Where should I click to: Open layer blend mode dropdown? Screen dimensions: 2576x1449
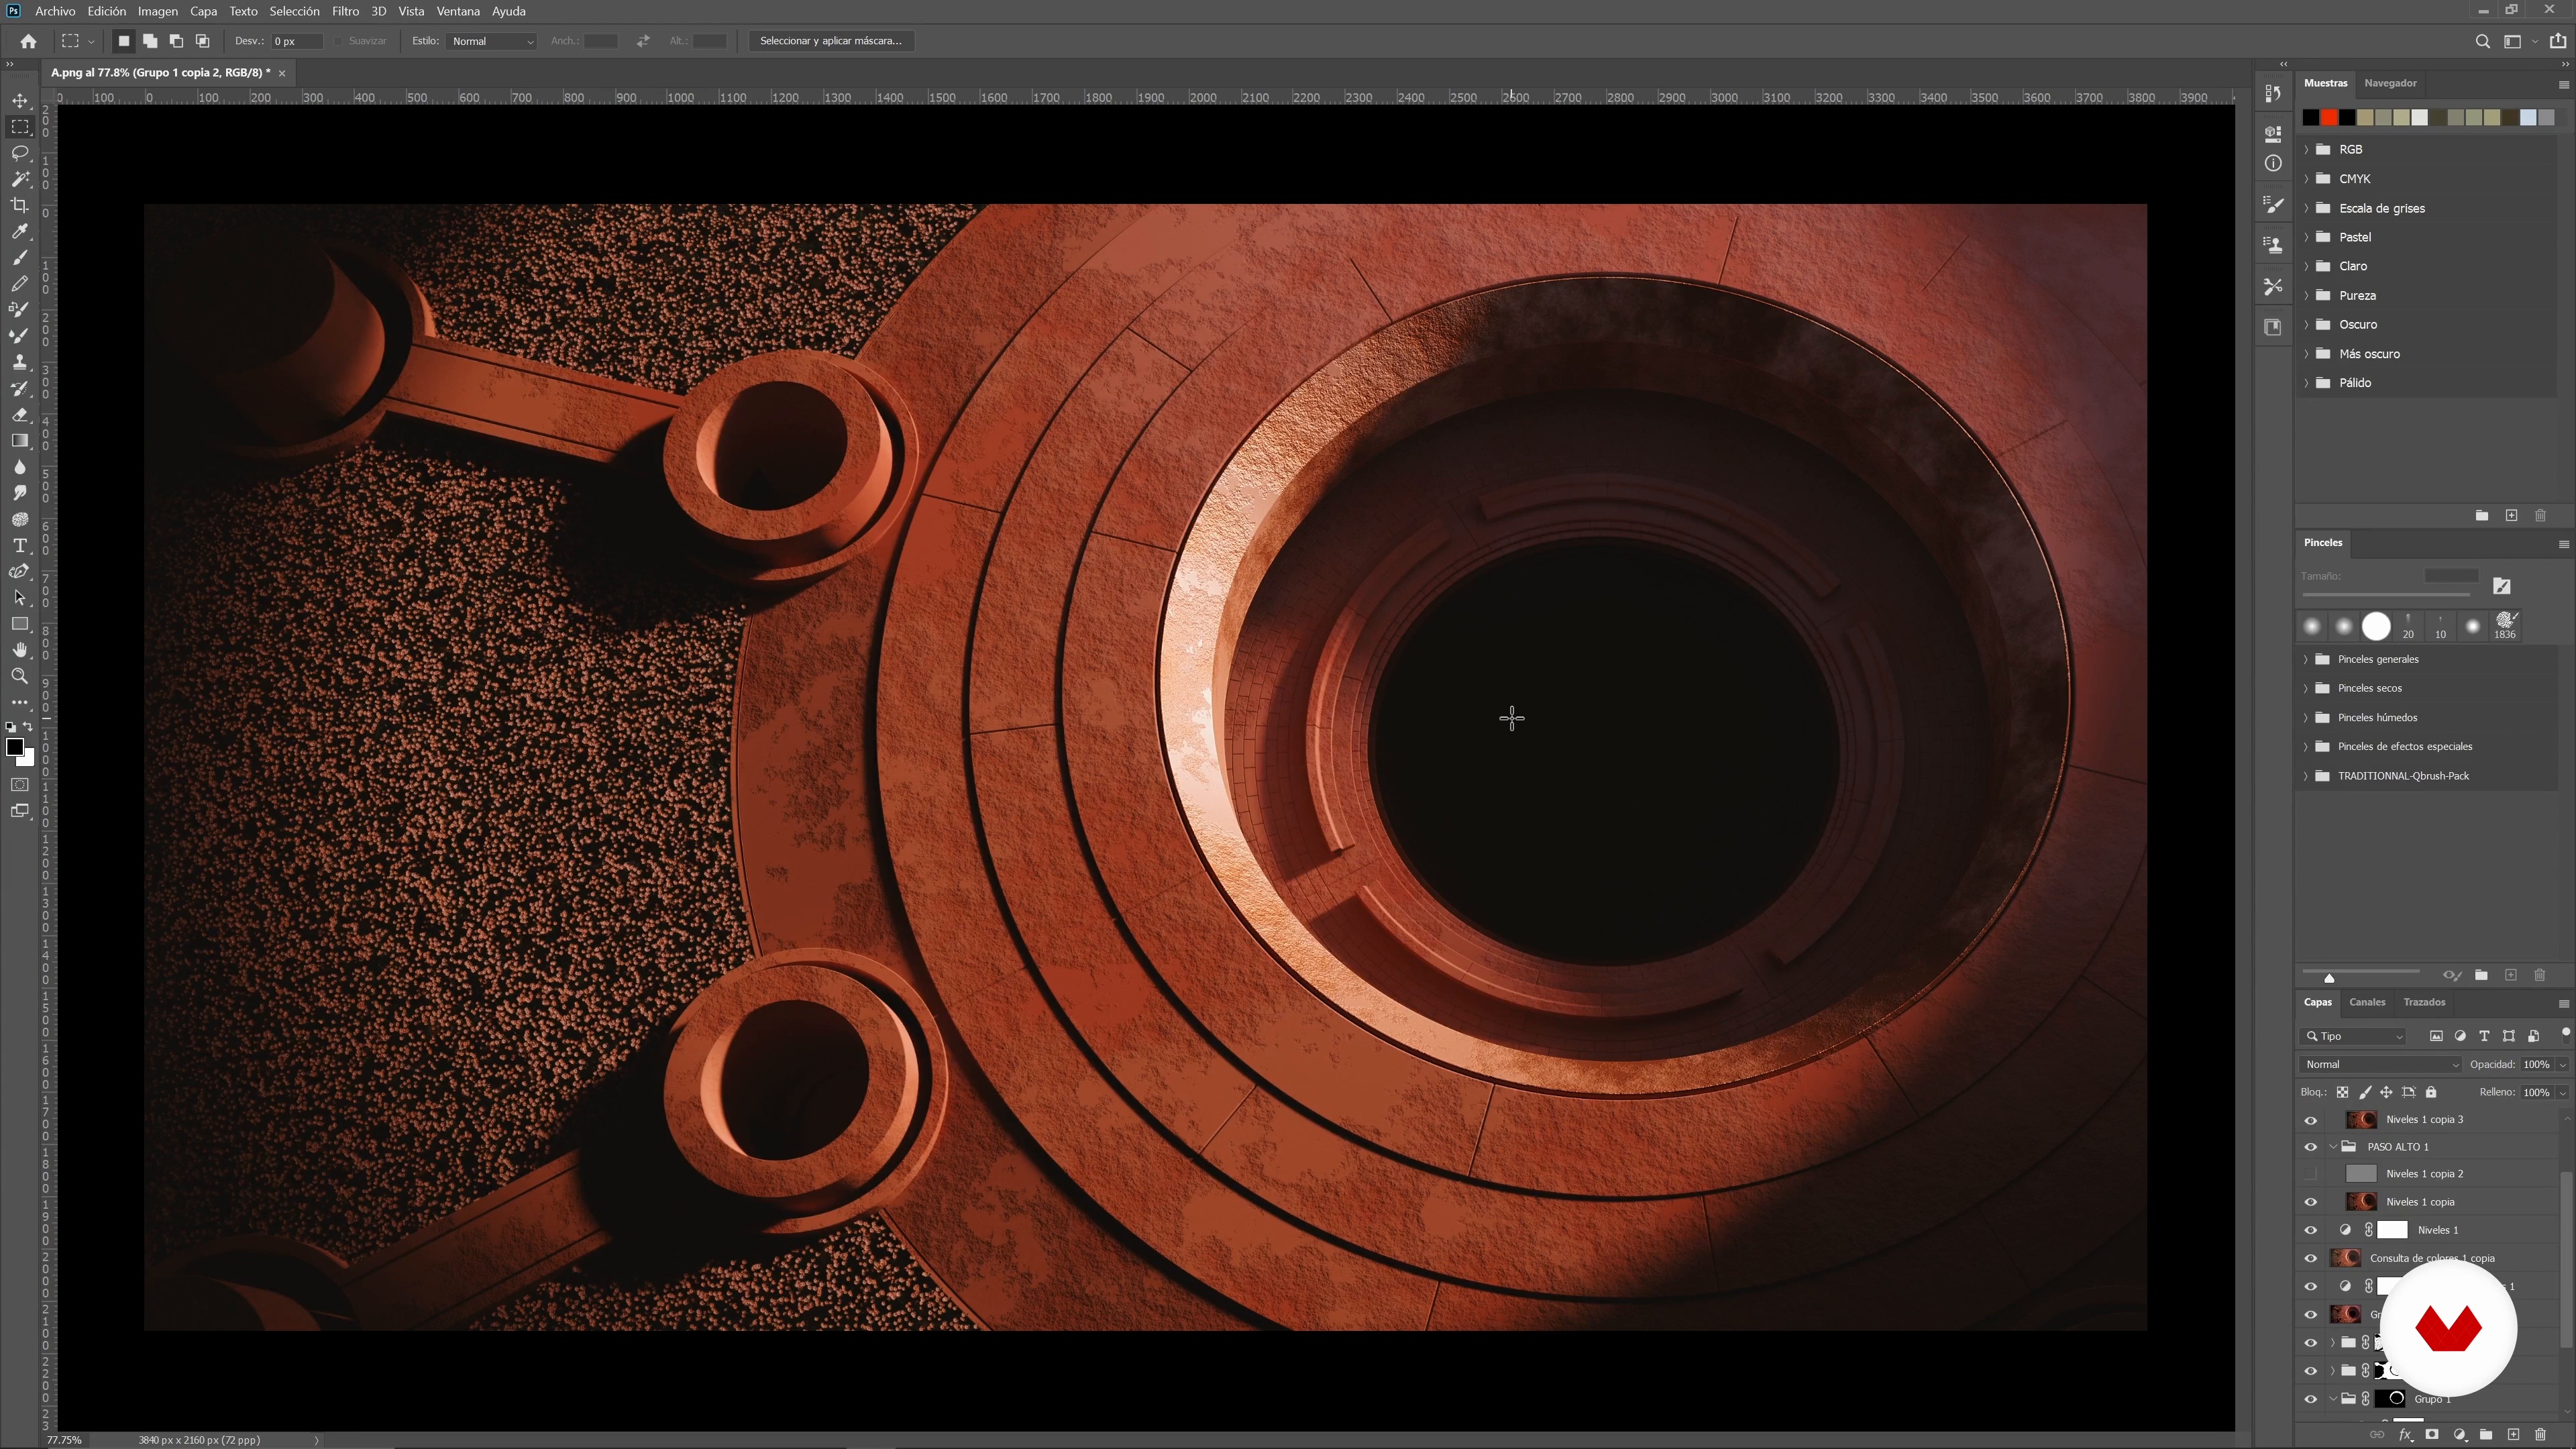pyautogui.click(x=2380, y=1064)
